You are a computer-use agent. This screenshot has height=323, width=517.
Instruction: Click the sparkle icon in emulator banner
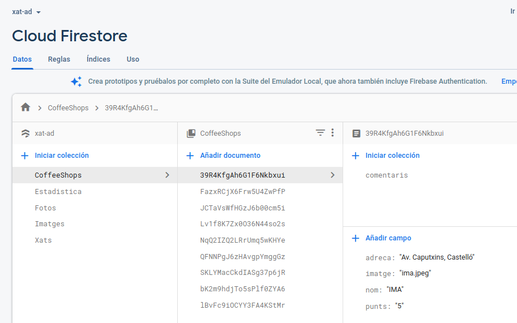click(76, 81)
